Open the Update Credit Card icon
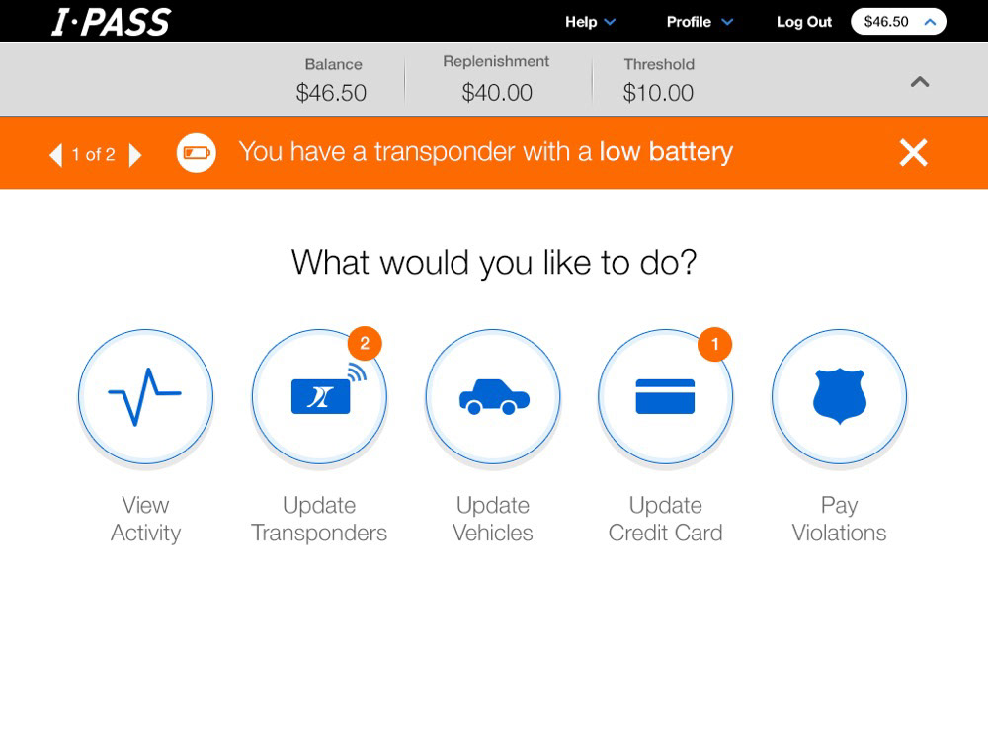 665,397
